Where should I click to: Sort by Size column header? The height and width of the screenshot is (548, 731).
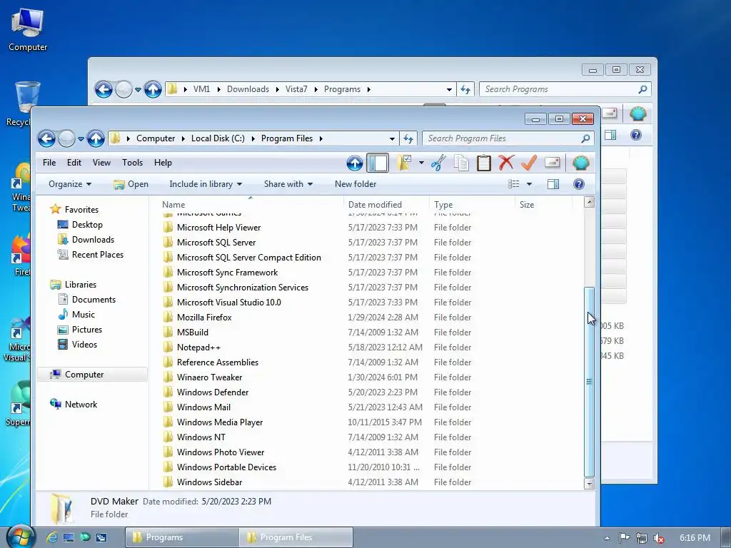click(x=543, y=205)
